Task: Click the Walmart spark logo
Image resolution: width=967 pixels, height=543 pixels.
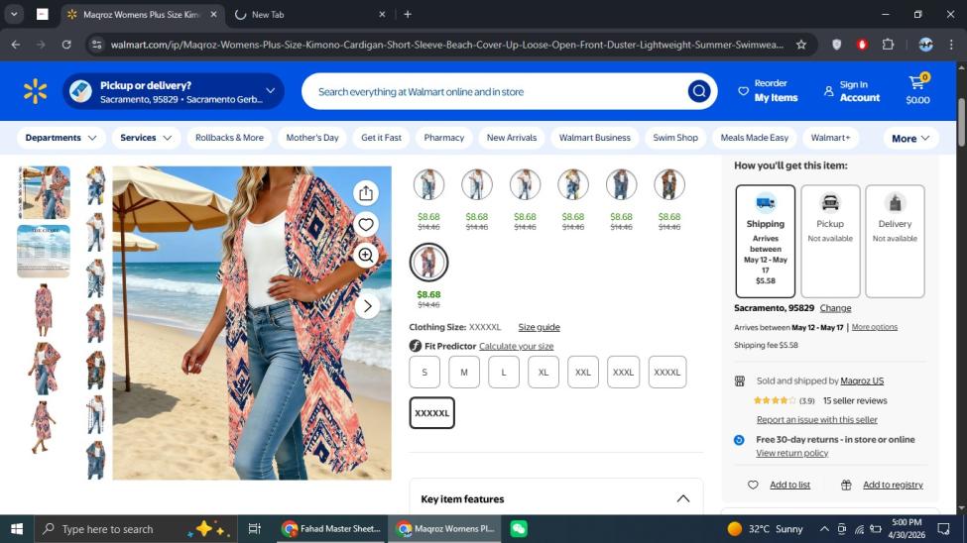Action: pos(36,91)
